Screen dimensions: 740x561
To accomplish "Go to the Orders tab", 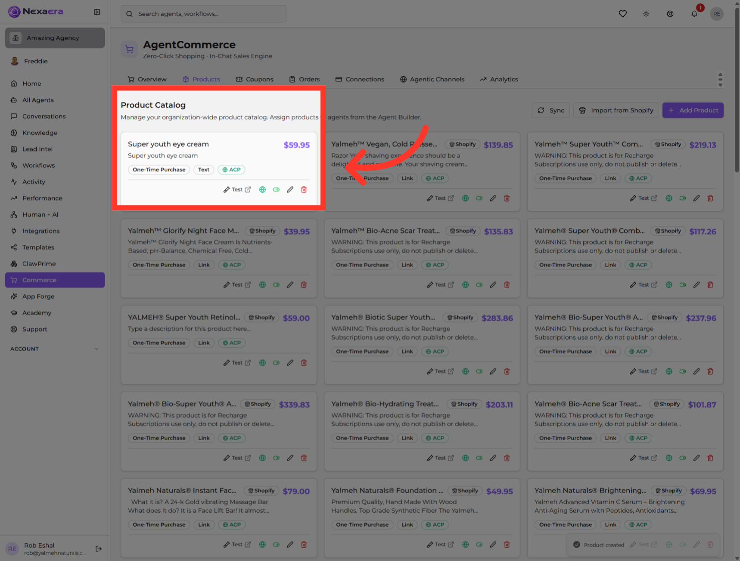I will click(x=305, y=79).
